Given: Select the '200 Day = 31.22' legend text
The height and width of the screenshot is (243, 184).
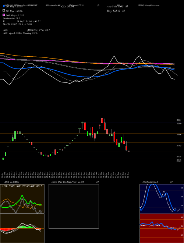Looking at the screenshot, I should (15, 15).
